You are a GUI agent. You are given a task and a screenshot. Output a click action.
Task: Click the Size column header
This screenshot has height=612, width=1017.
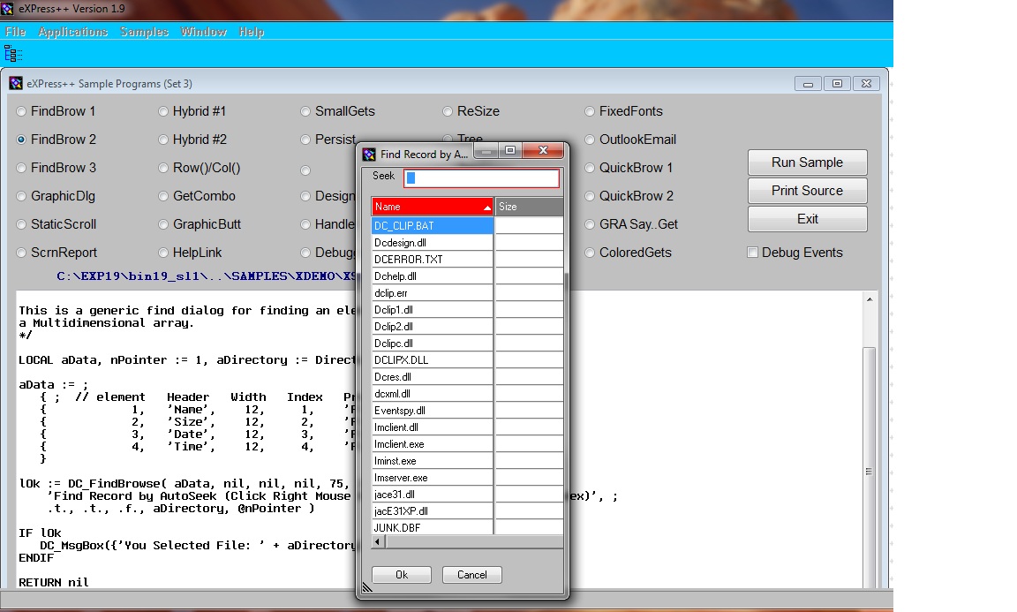click(x=528, y=207)
